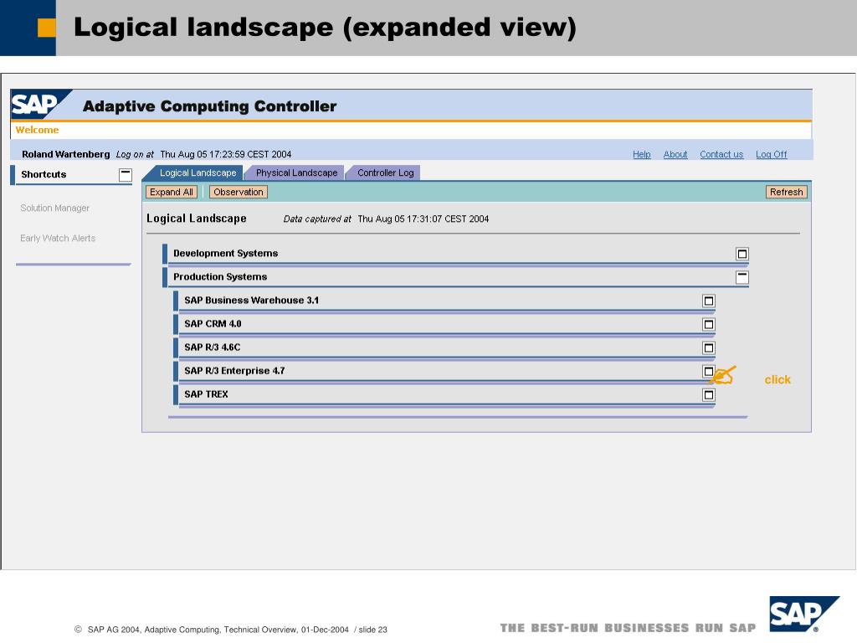857x643 pixels.
Task: Open the Controller Log tab
Action: tap(385, 172)
